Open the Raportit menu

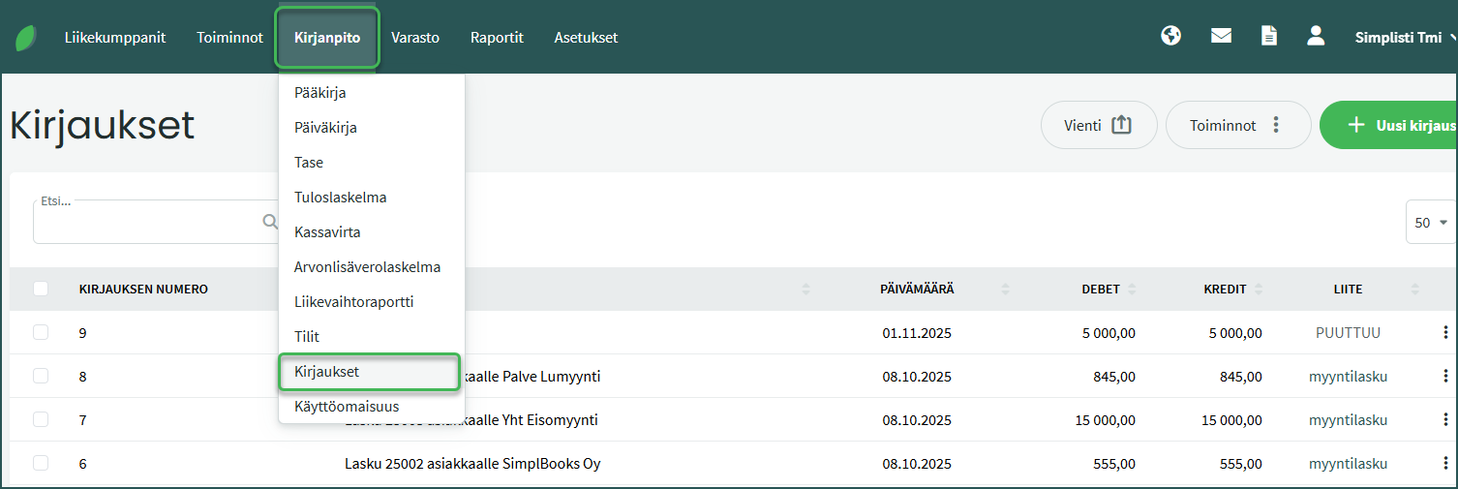point(497,38)
